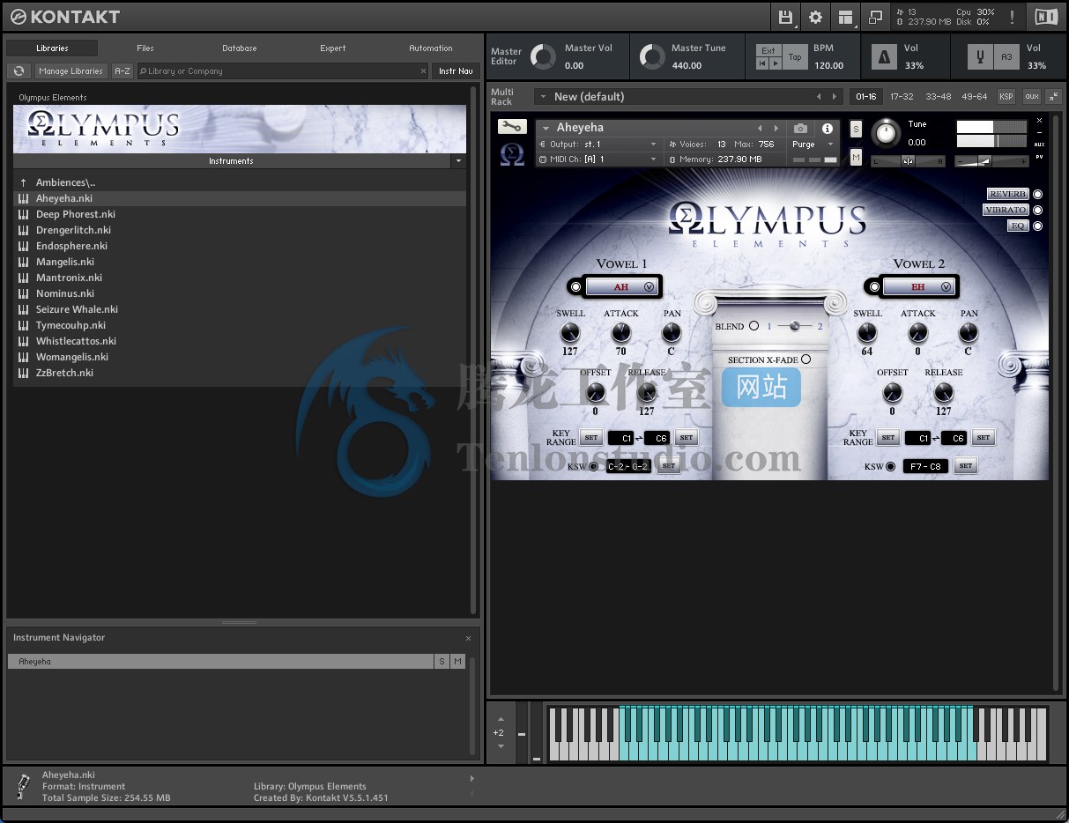Image resolution: width=1069 pixels, height=823 pixels.
Task: Switch to the Automation tab
Action: pyautogui.click(x=431, y=48)
